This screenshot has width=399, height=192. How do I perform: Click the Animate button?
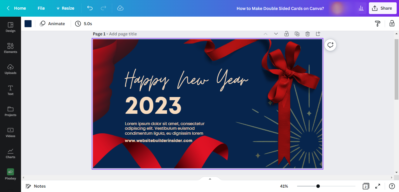52,24
